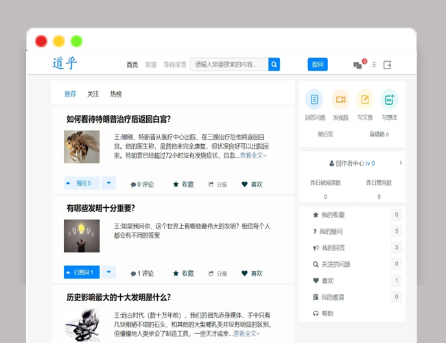Open 帮助 help entry

click(x=323, y=314)
